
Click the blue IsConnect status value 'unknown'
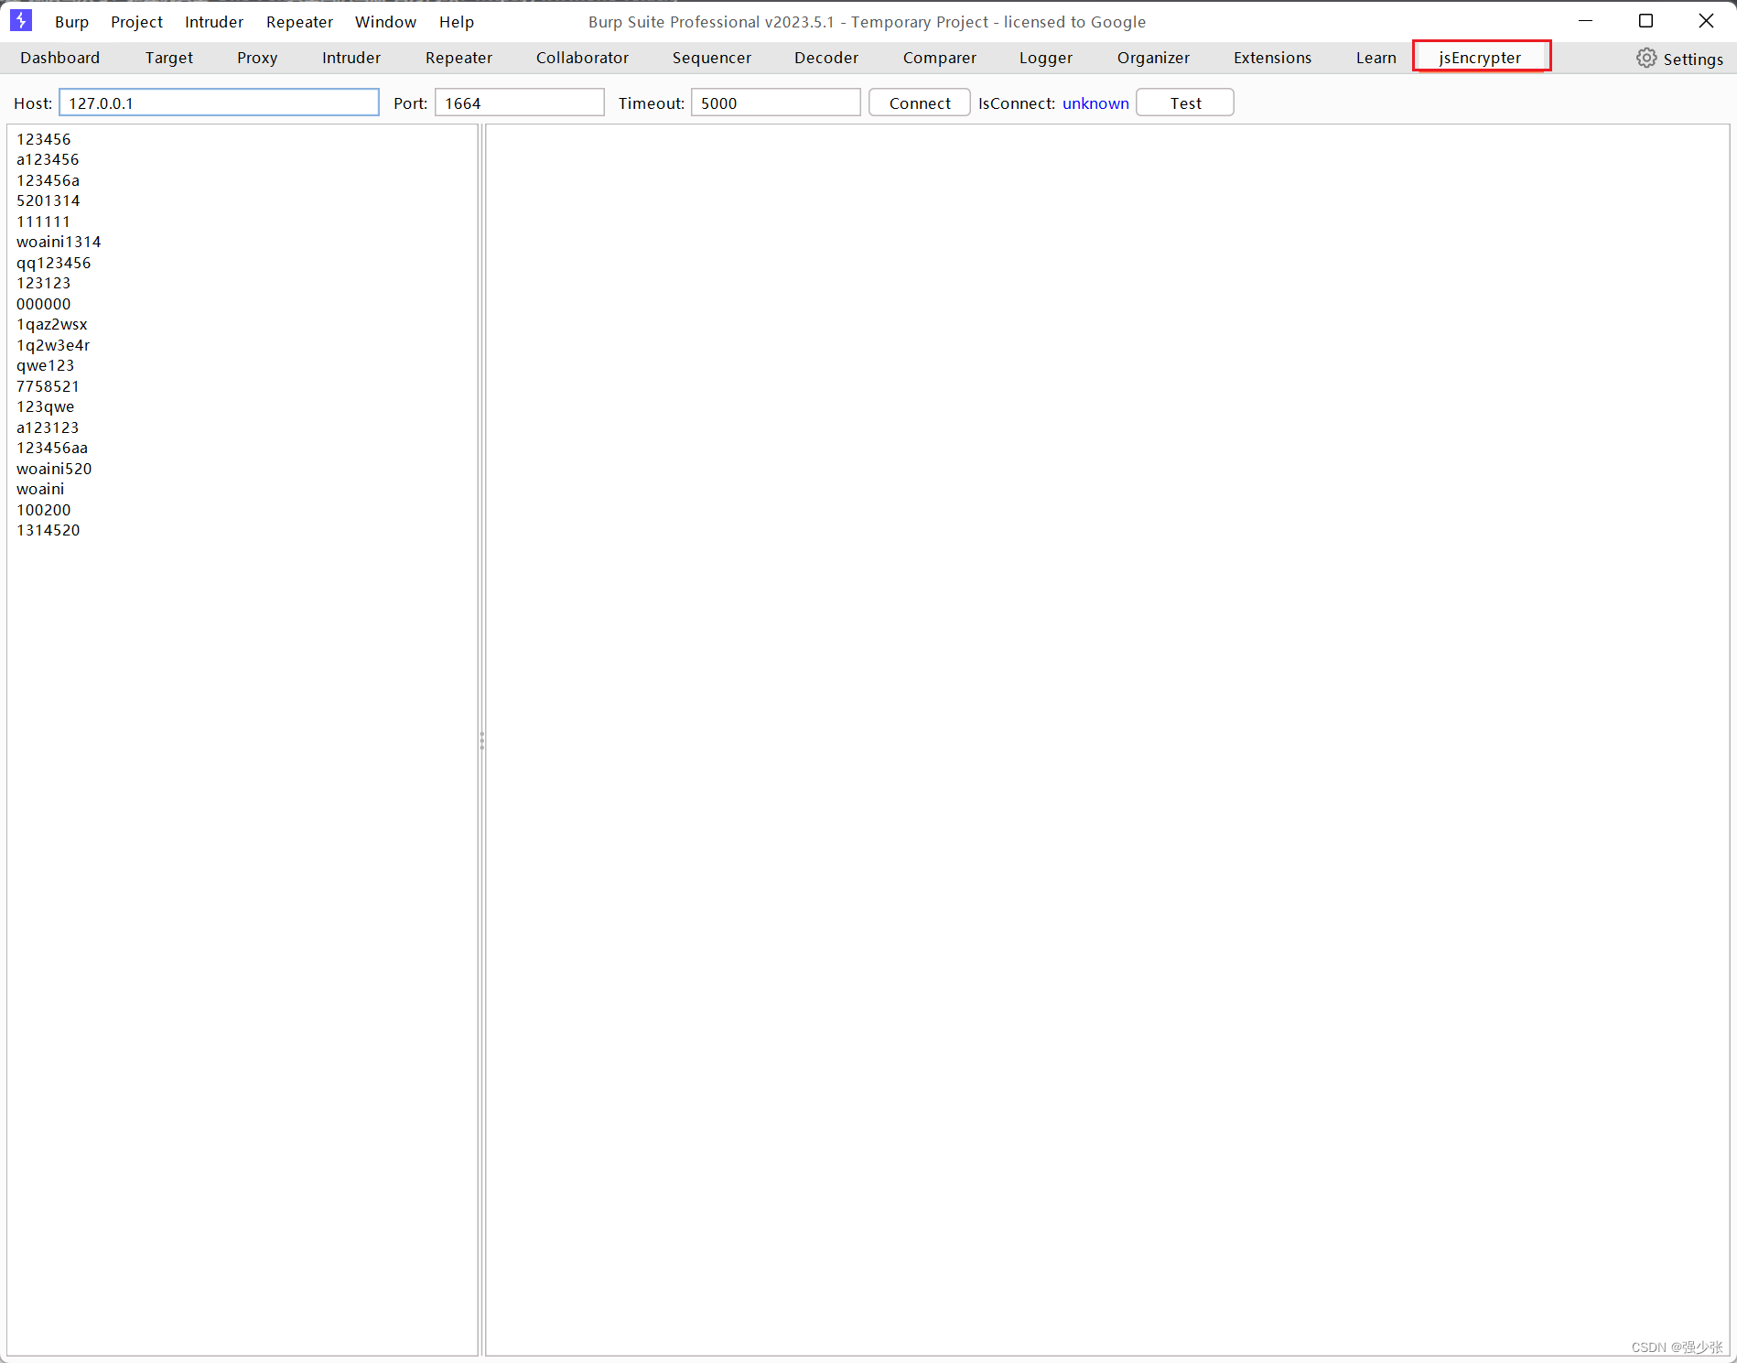pos(1095,103)
